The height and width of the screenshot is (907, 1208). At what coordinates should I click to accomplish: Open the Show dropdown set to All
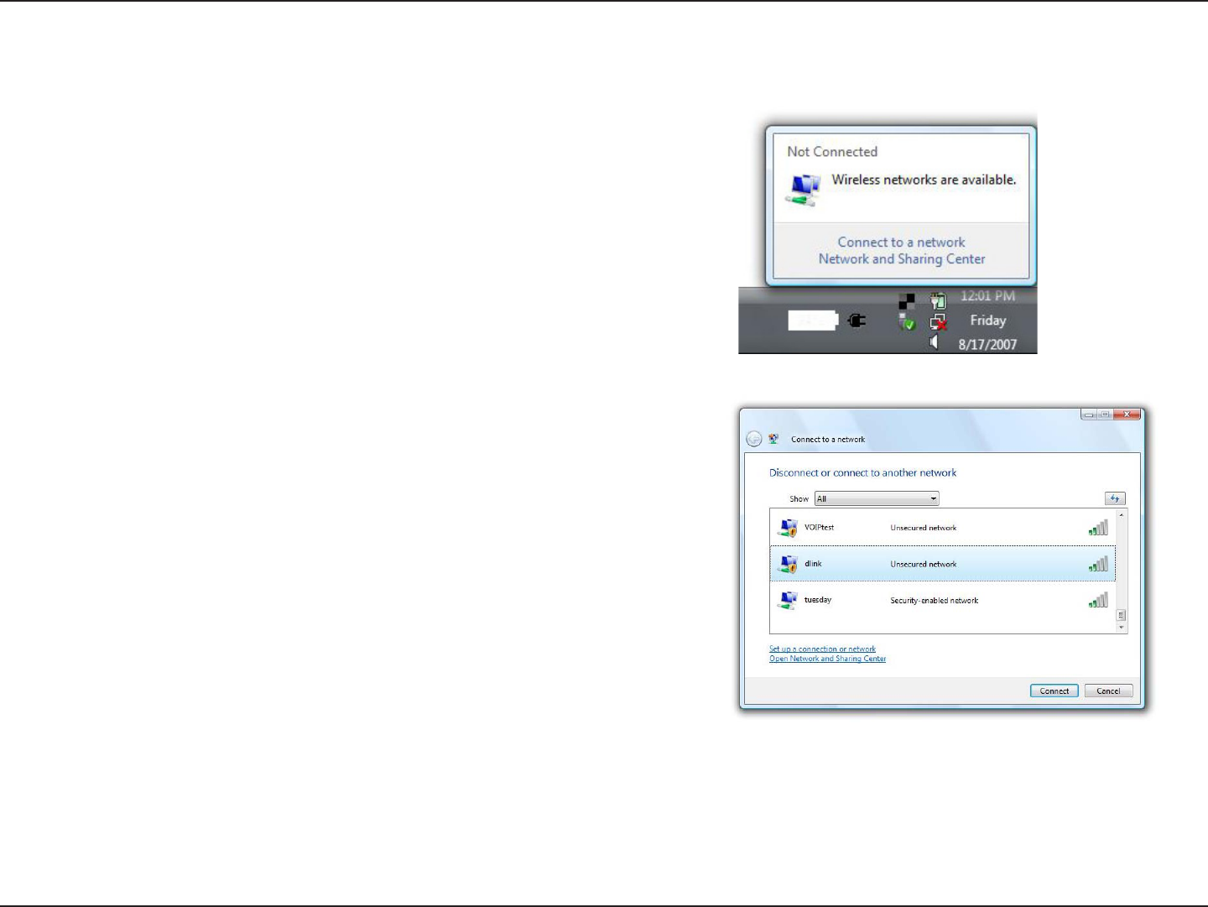(x=877, y=498)
